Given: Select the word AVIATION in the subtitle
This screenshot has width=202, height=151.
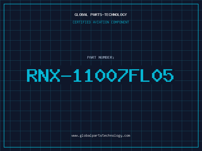Looking at the screenshot, I should pyautogui.click(x=101, y=22).
